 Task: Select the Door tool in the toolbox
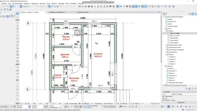[x=18, y=26]
